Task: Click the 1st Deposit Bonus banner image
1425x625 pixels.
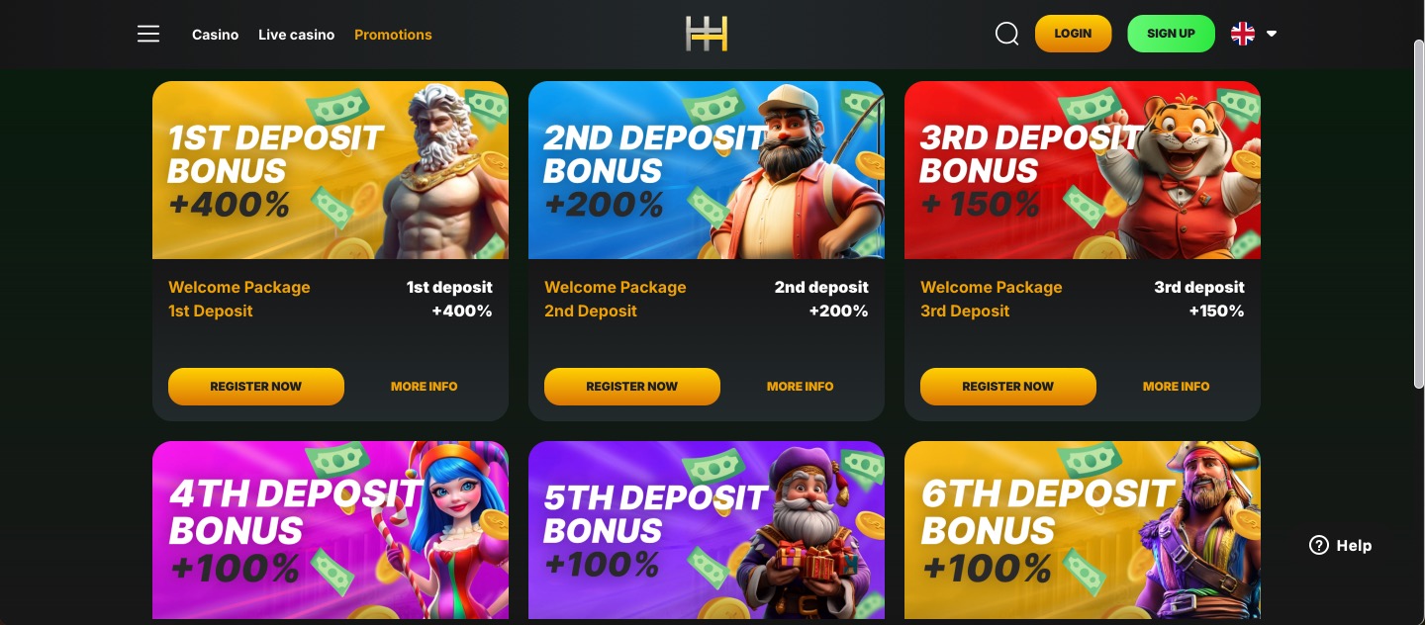Action: point(331,170)
